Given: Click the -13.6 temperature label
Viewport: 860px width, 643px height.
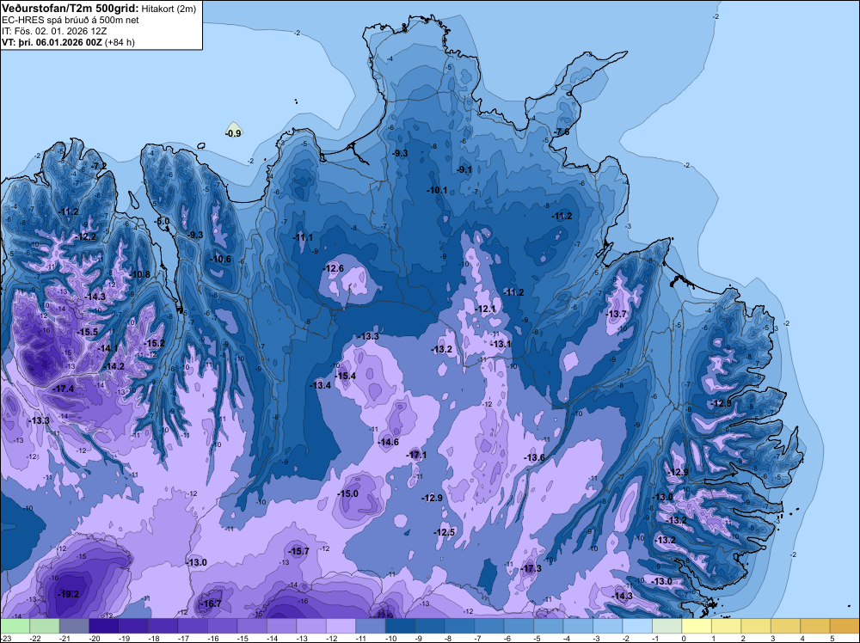Looking at the screenshot, I should [x=534, y=457].
